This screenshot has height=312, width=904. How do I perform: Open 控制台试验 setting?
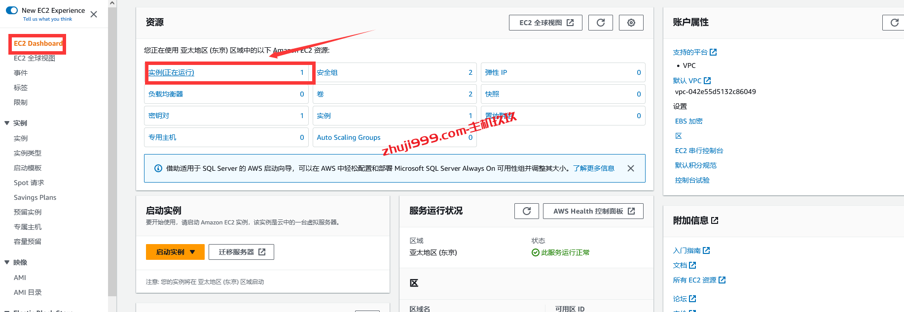[x=692, y=180]
